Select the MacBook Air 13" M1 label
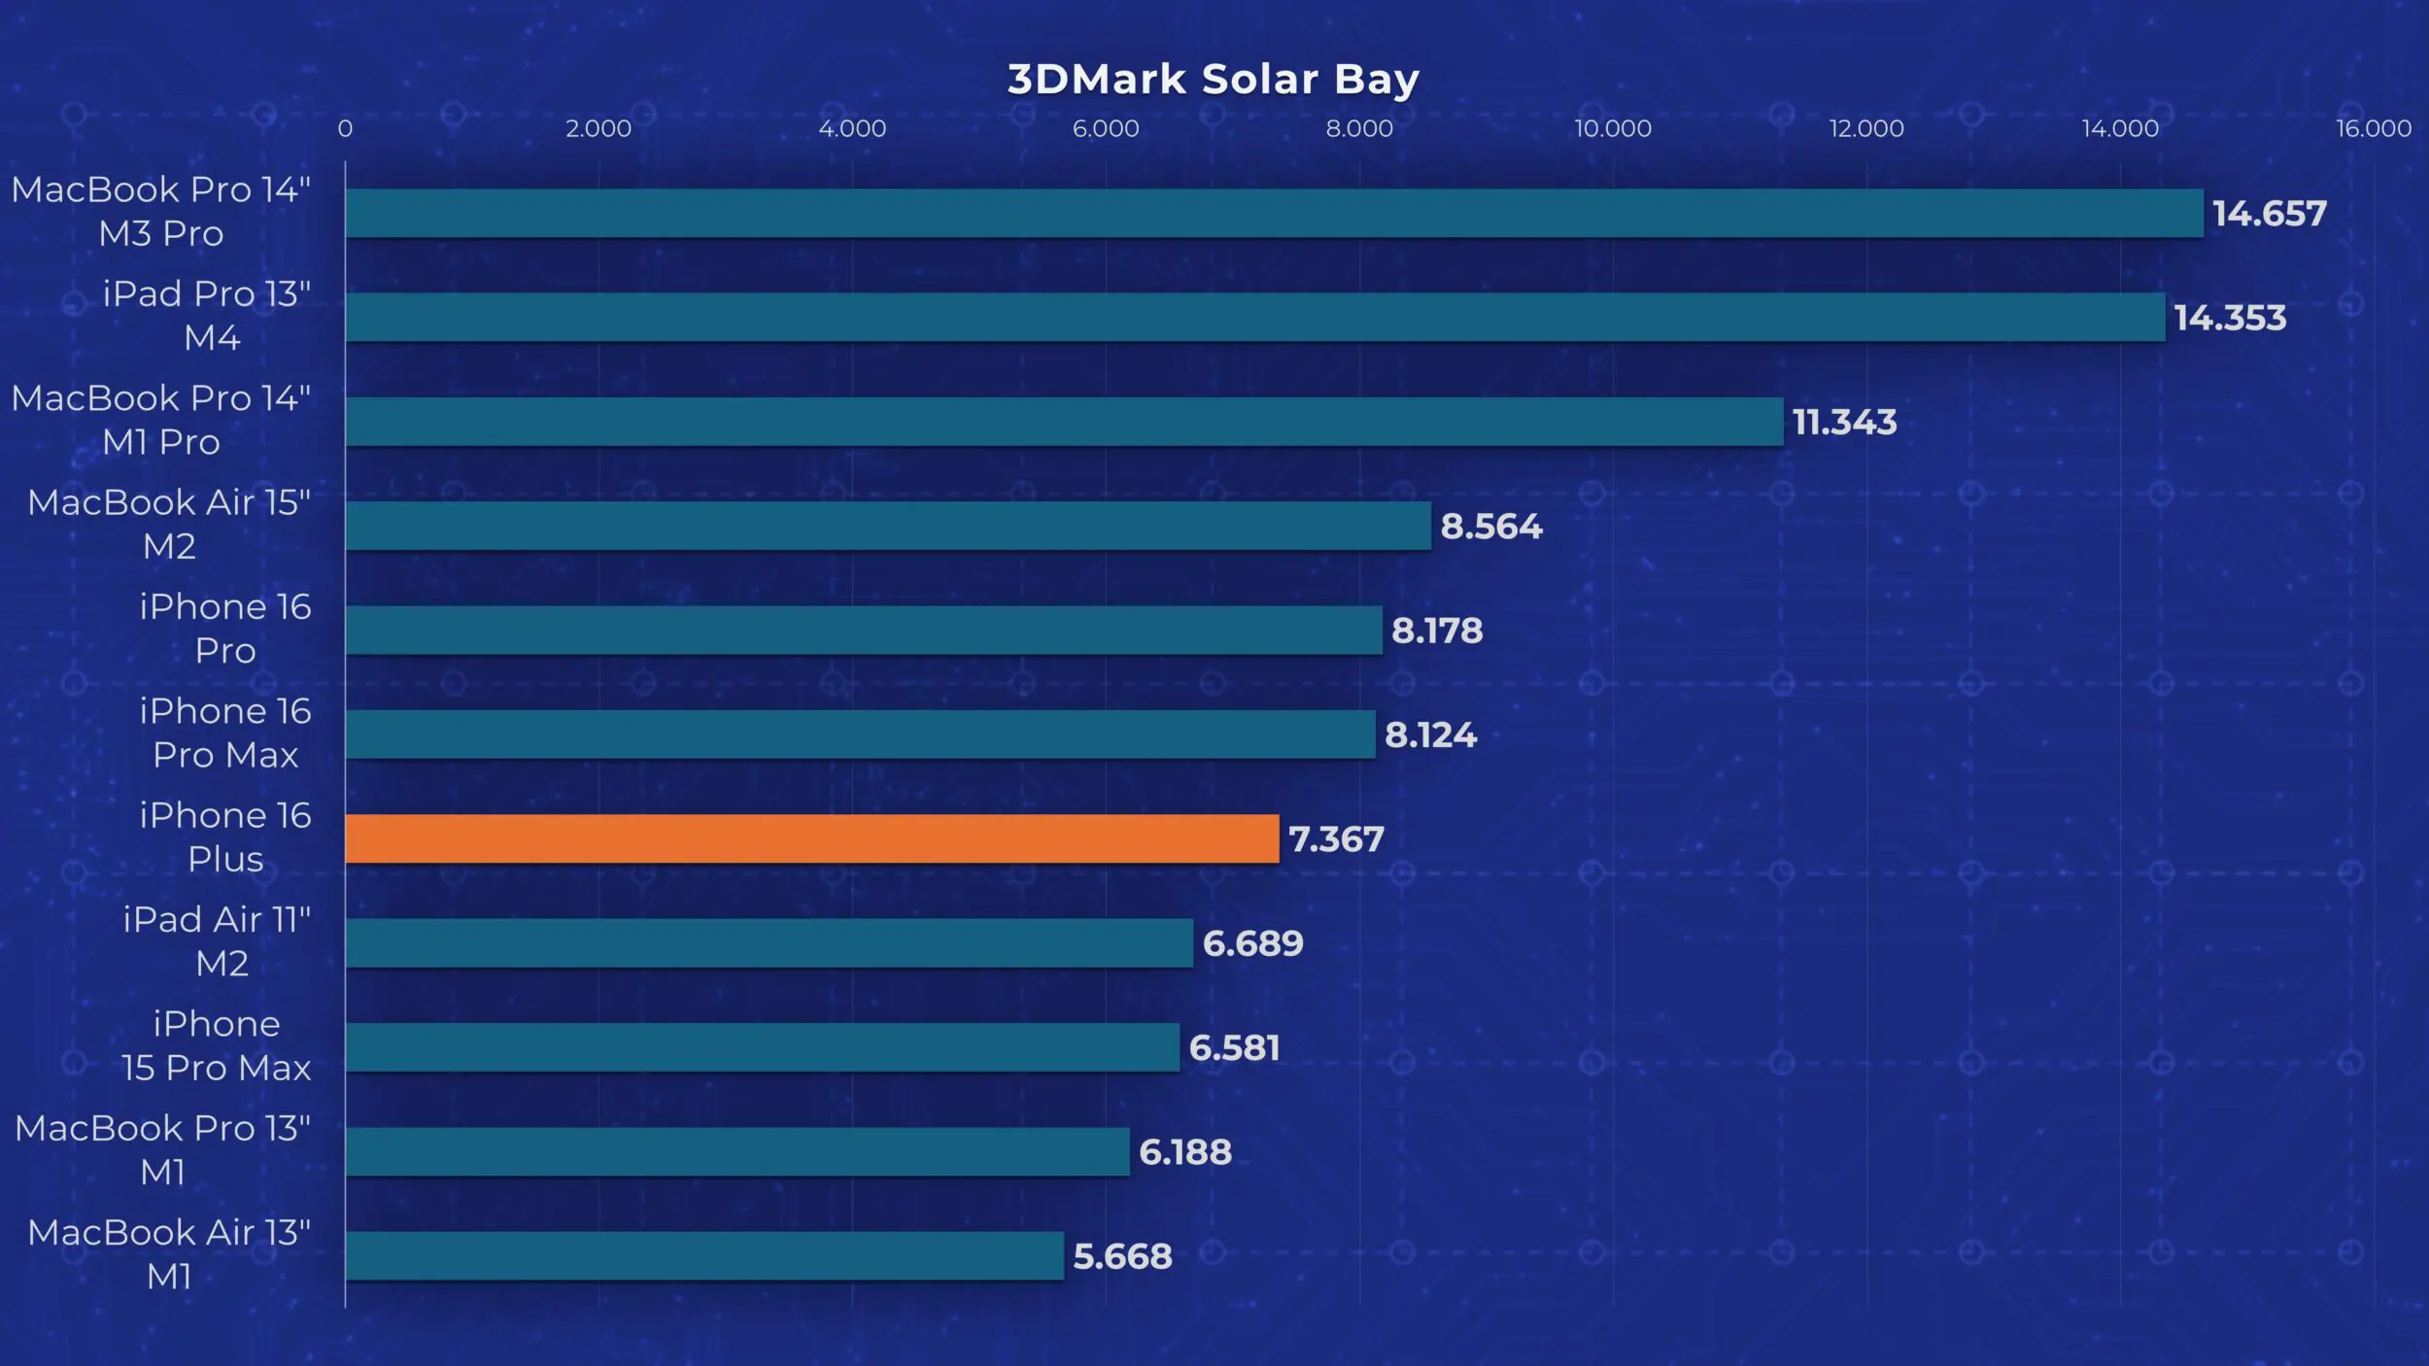Image resolution: width=2429 pixels, height=1366 pixels. coord(169,1254)
